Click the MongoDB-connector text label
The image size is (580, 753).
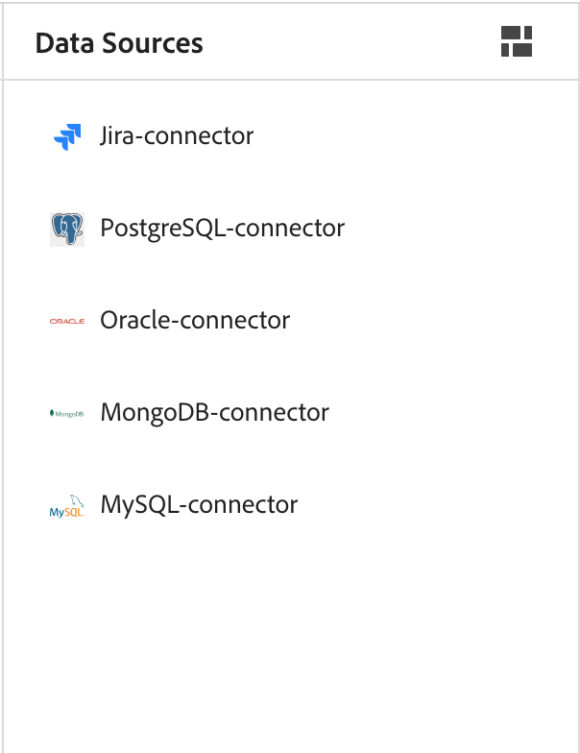(214, 413)
